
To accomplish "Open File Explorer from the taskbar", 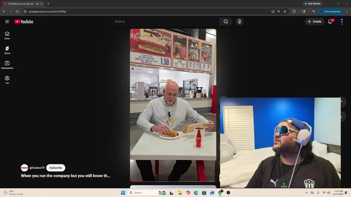I will click(x=180, y=193).
